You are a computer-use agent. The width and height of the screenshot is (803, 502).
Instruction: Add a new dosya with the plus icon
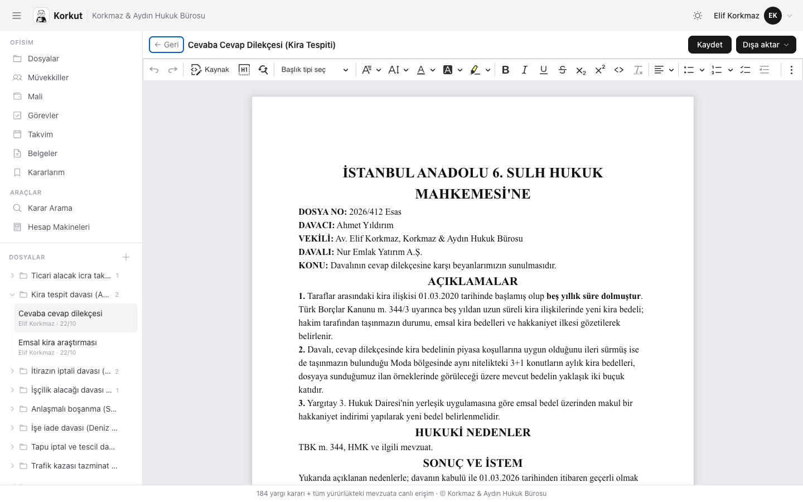tap(126, 257)
